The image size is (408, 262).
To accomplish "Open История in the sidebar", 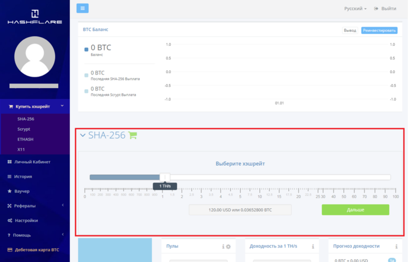I will click(x=23, y=176).
